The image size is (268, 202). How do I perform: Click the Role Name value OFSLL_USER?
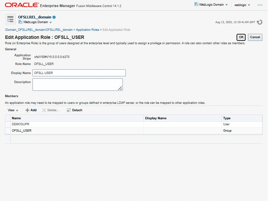[44, 64]
